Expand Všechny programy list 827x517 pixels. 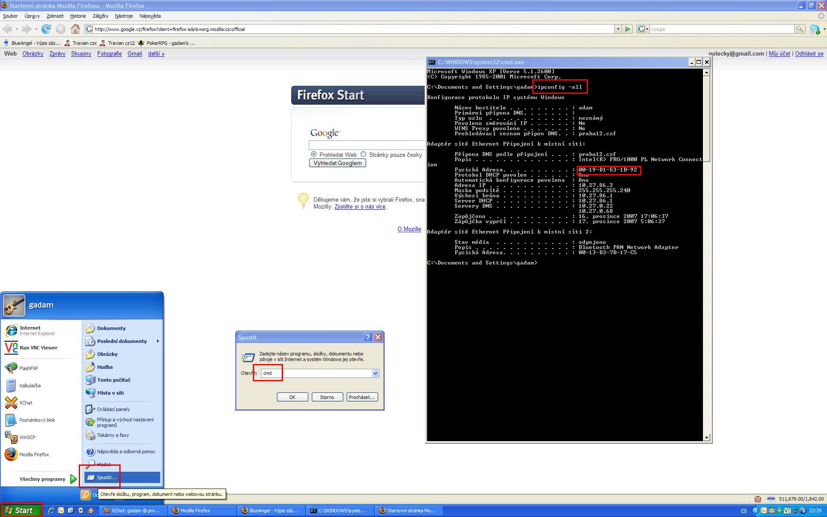(47, 479)
